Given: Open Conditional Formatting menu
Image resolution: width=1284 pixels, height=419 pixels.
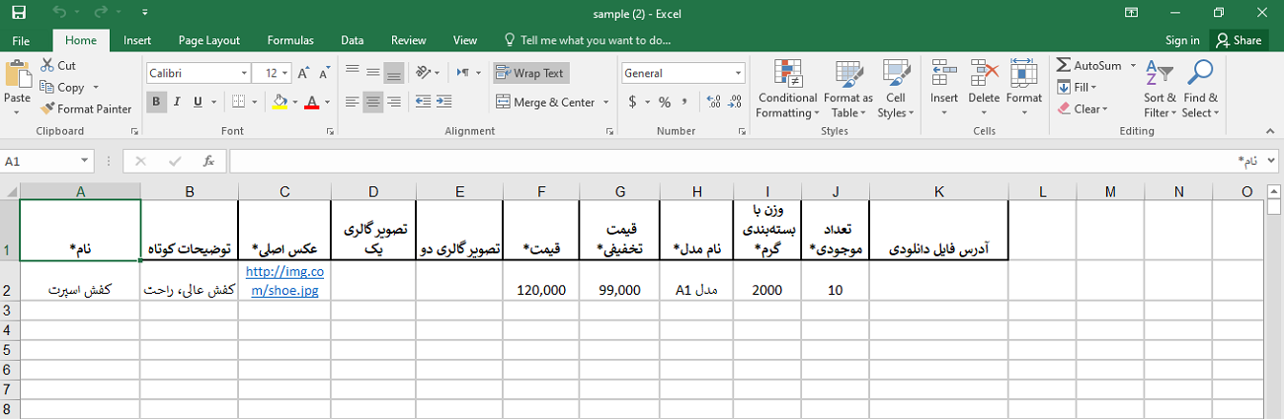Looking at the screenshot, I should pyautogui.click(x=787, y=89).
